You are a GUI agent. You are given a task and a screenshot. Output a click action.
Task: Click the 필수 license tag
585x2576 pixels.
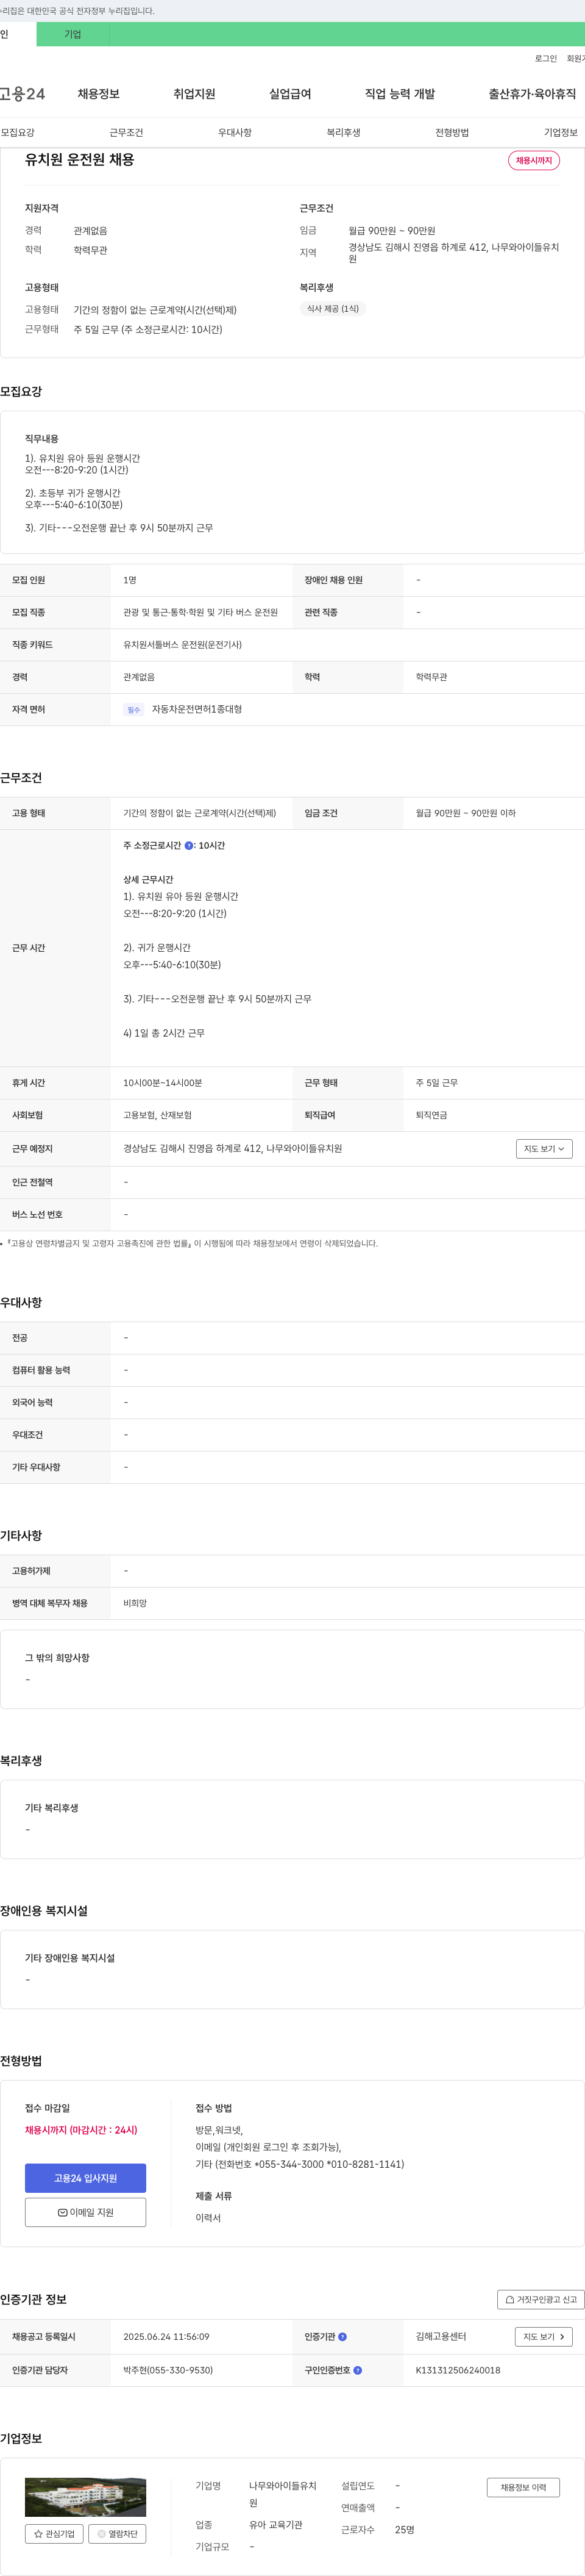point(134,710)
